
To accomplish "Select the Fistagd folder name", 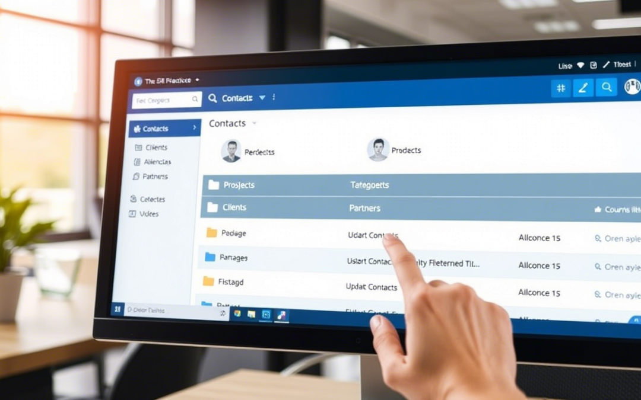I will pos(230,281).
